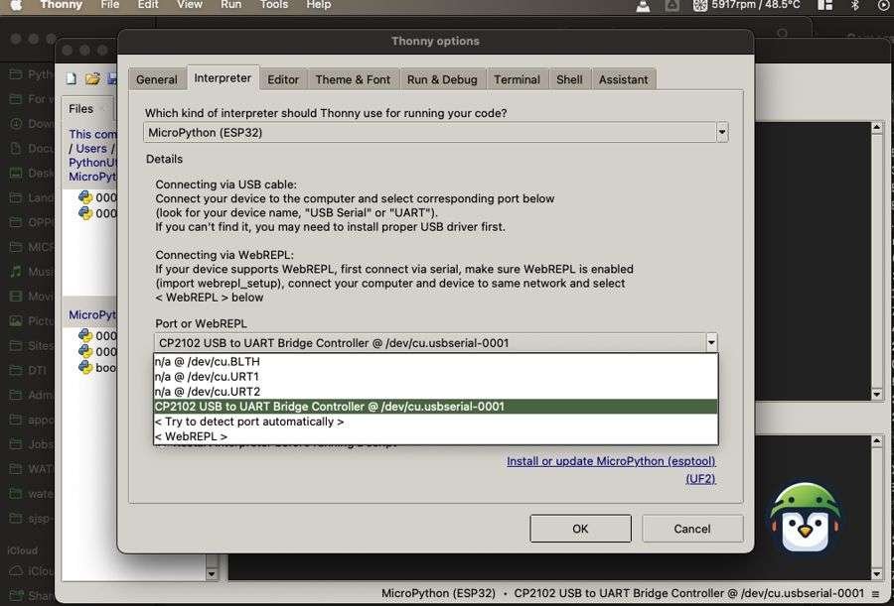Dismiss the dialog with Cancel

pos(692,529)
